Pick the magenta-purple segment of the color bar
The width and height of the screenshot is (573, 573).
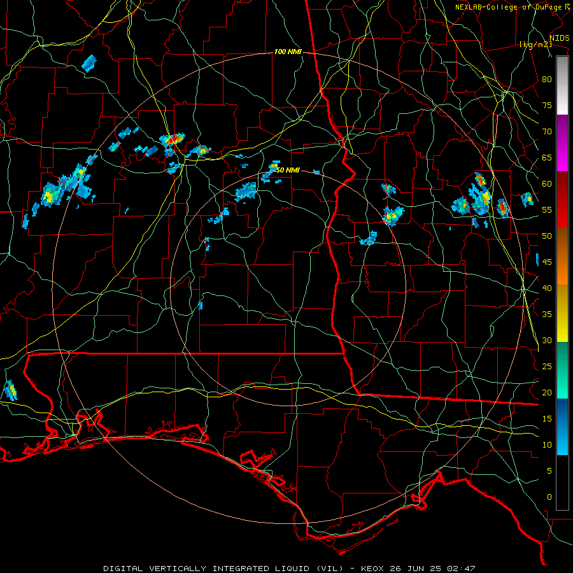[562, 143]
